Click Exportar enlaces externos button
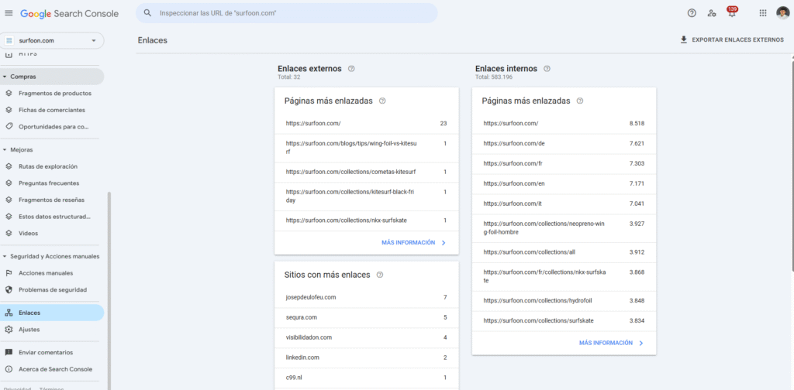Screen dimensions: 794x390 click(731, 40)
